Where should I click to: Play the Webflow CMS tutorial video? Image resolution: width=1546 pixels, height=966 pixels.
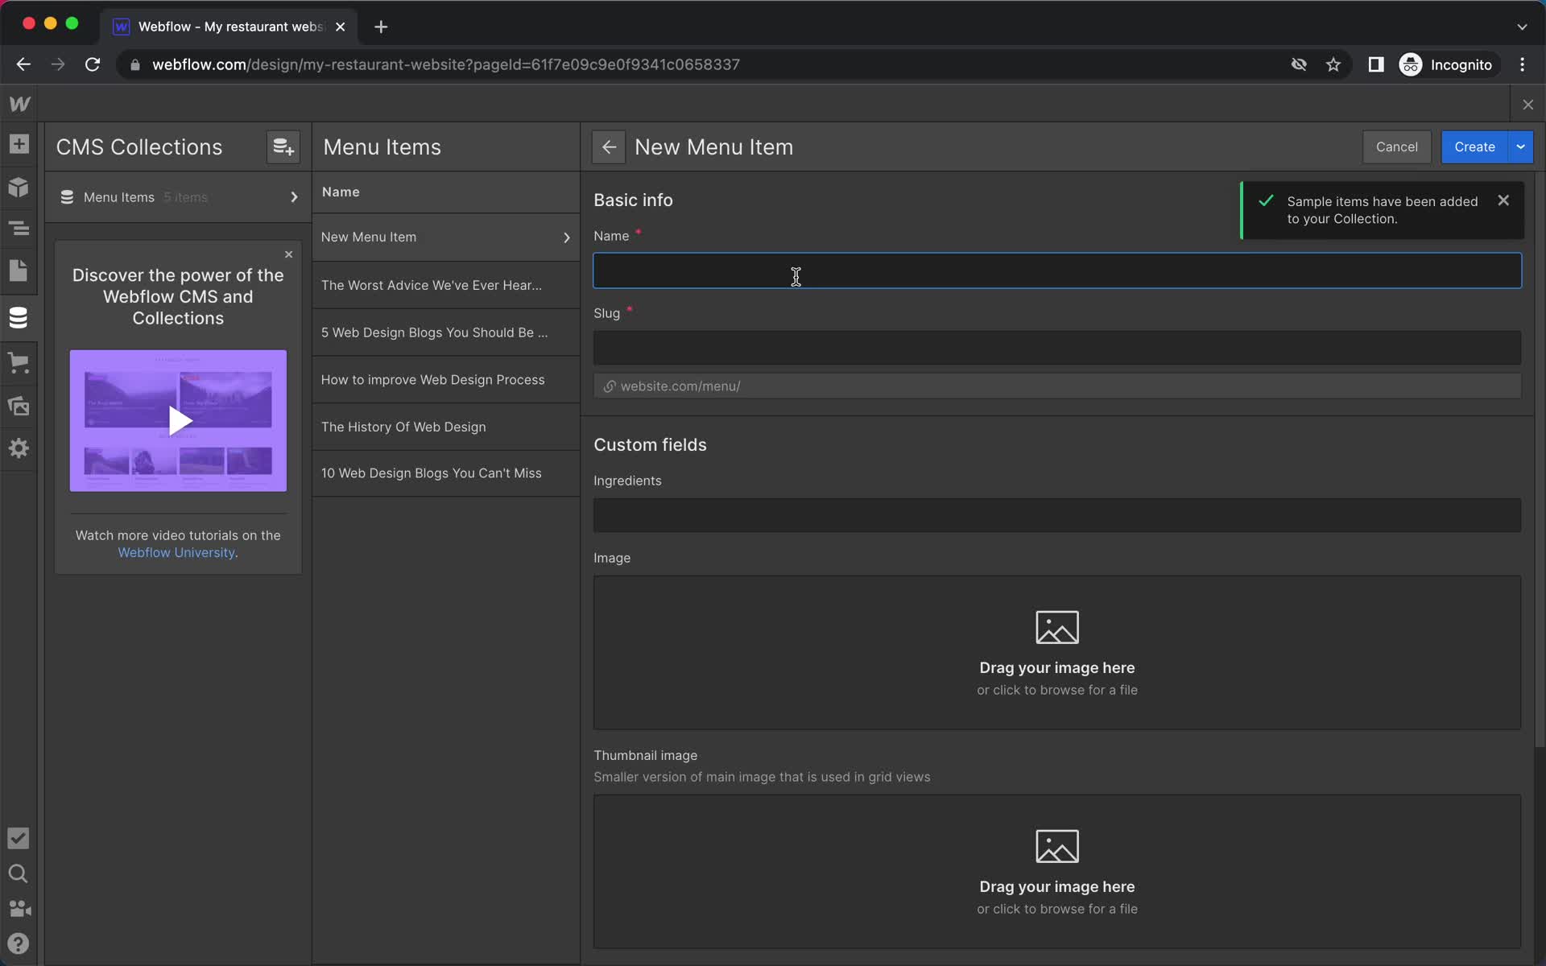(179, 420)
